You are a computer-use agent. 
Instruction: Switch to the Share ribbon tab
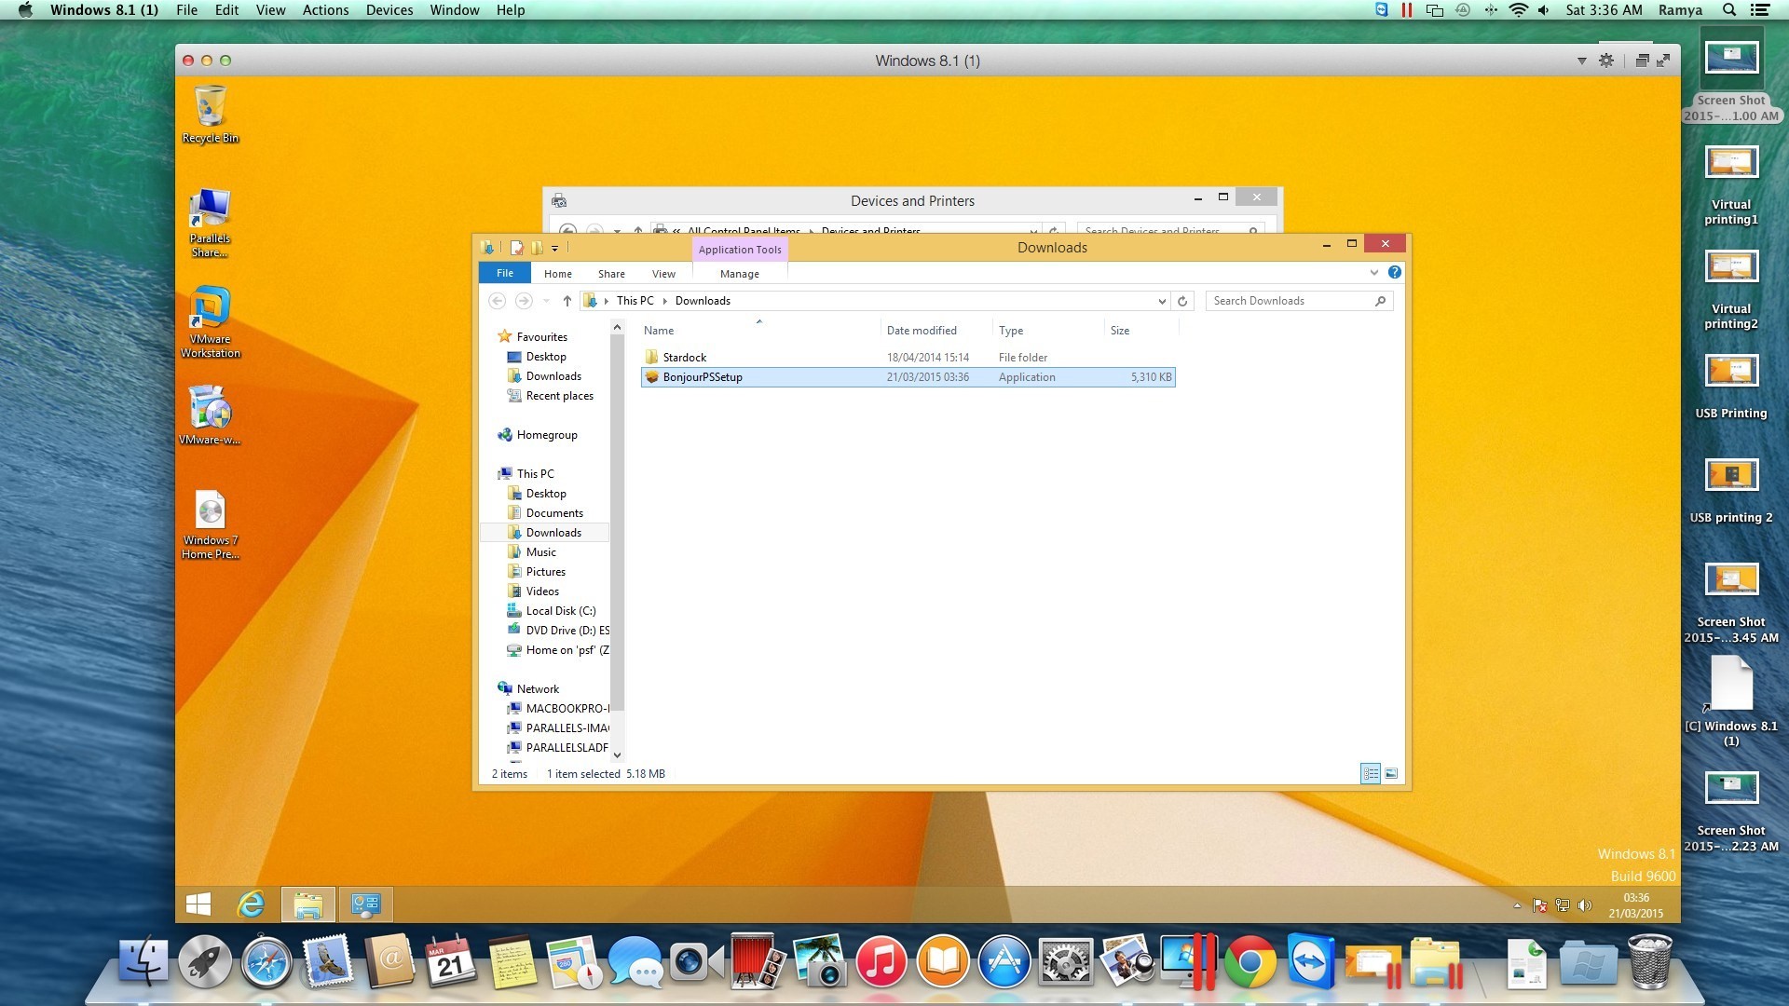point(611,273)
